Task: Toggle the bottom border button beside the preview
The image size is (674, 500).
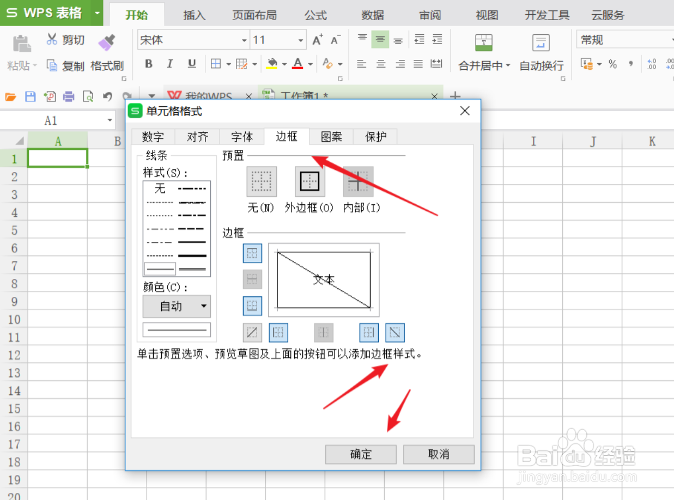Action: 252,306
